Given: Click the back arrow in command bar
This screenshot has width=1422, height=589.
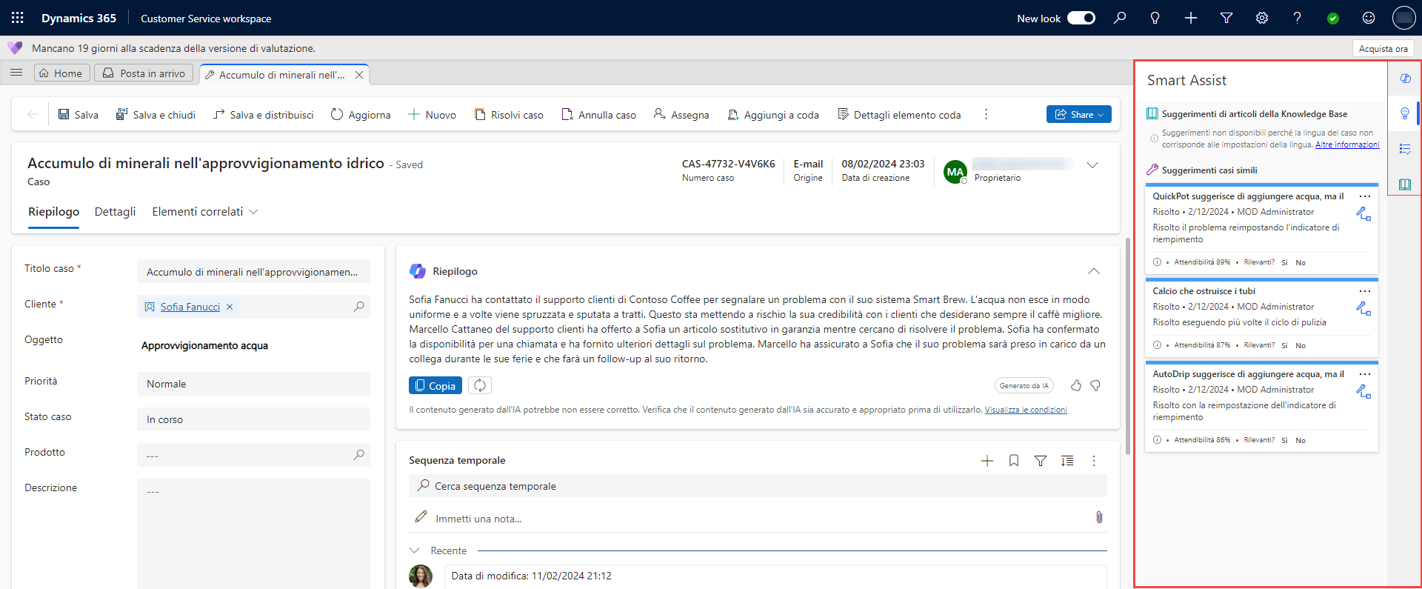Looking at the screenshot, I should [33, 114].
